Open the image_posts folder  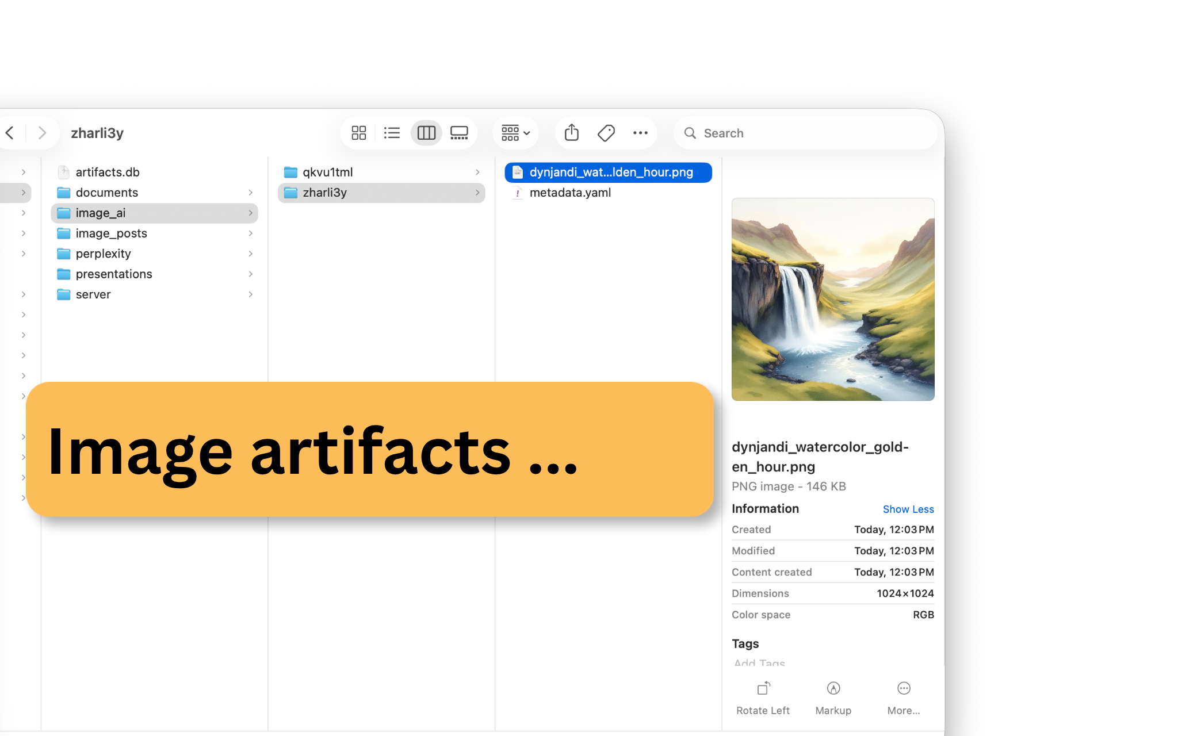click(x=155, y=233)
